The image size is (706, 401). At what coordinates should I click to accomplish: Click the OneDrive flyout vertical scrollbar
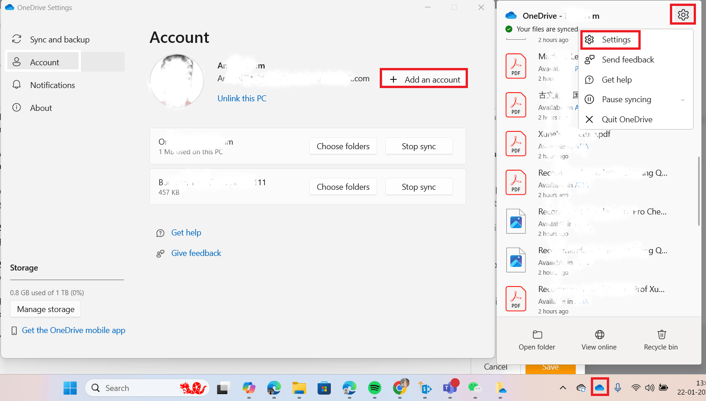click(x=699, y=191)
